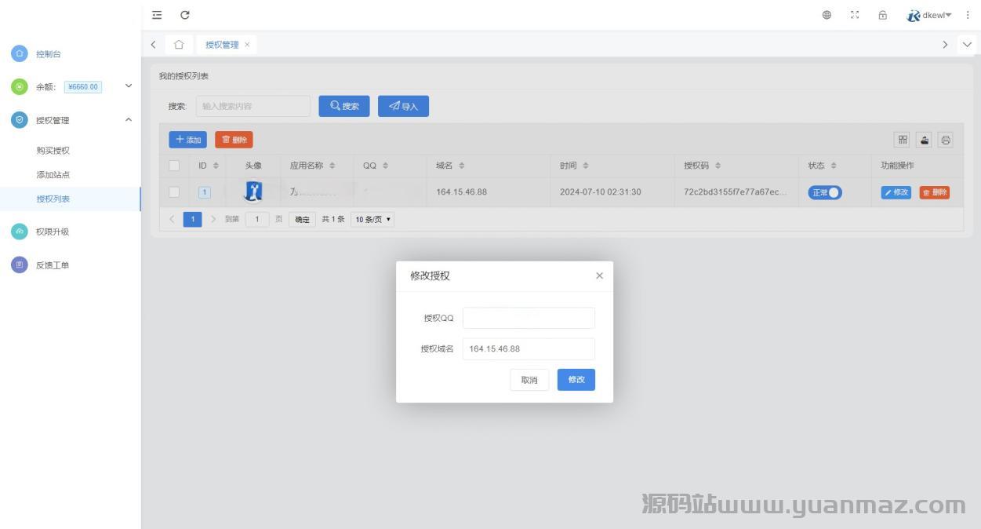Go to the home tab icon
Viewport: 981px width, 529px height.
[x=179, y=45]
